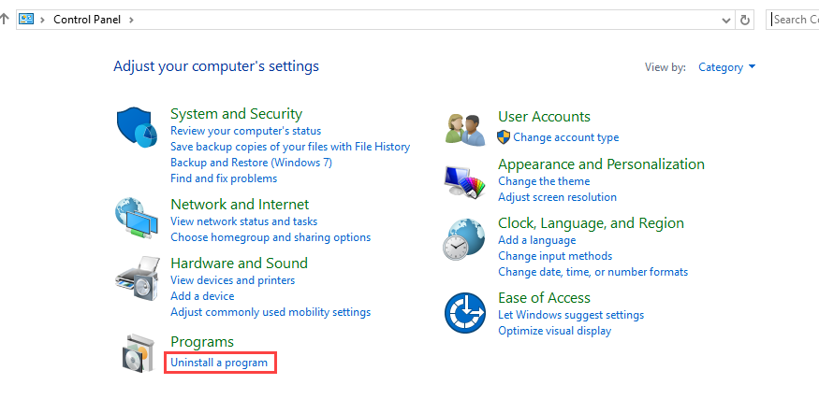Go up one level with up arrow
This screenshot has height=413, width=819.
tap(4, 20)
